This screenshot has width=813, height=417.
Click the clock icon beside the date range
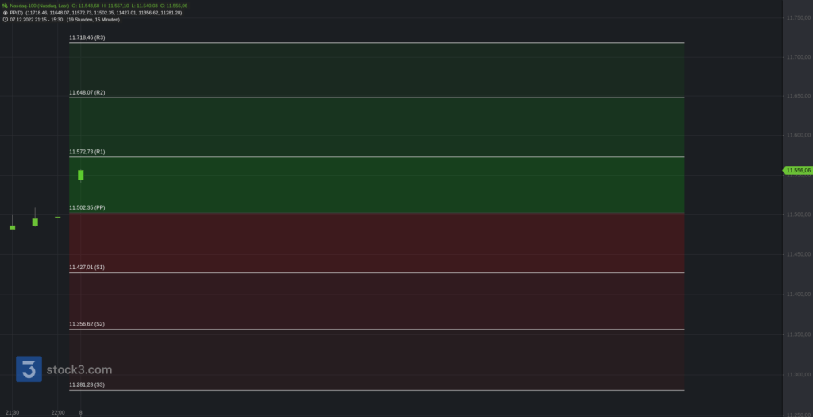tap(6, 19)
